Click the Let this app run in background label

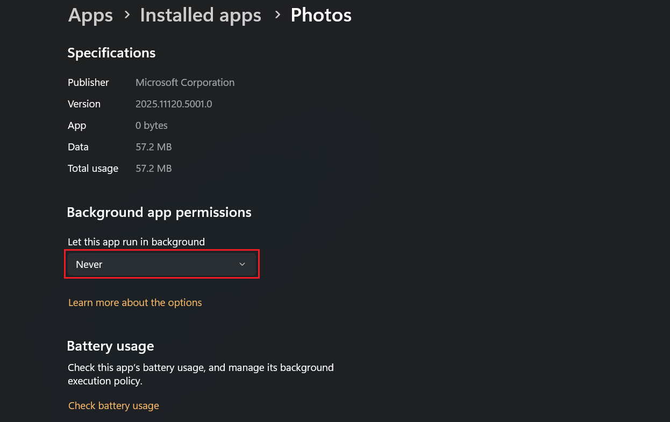[136, 242]
